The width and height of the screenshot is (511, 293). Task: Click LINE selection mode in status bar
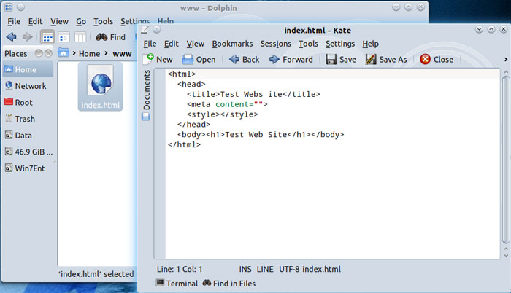click(x=265, y=269)
